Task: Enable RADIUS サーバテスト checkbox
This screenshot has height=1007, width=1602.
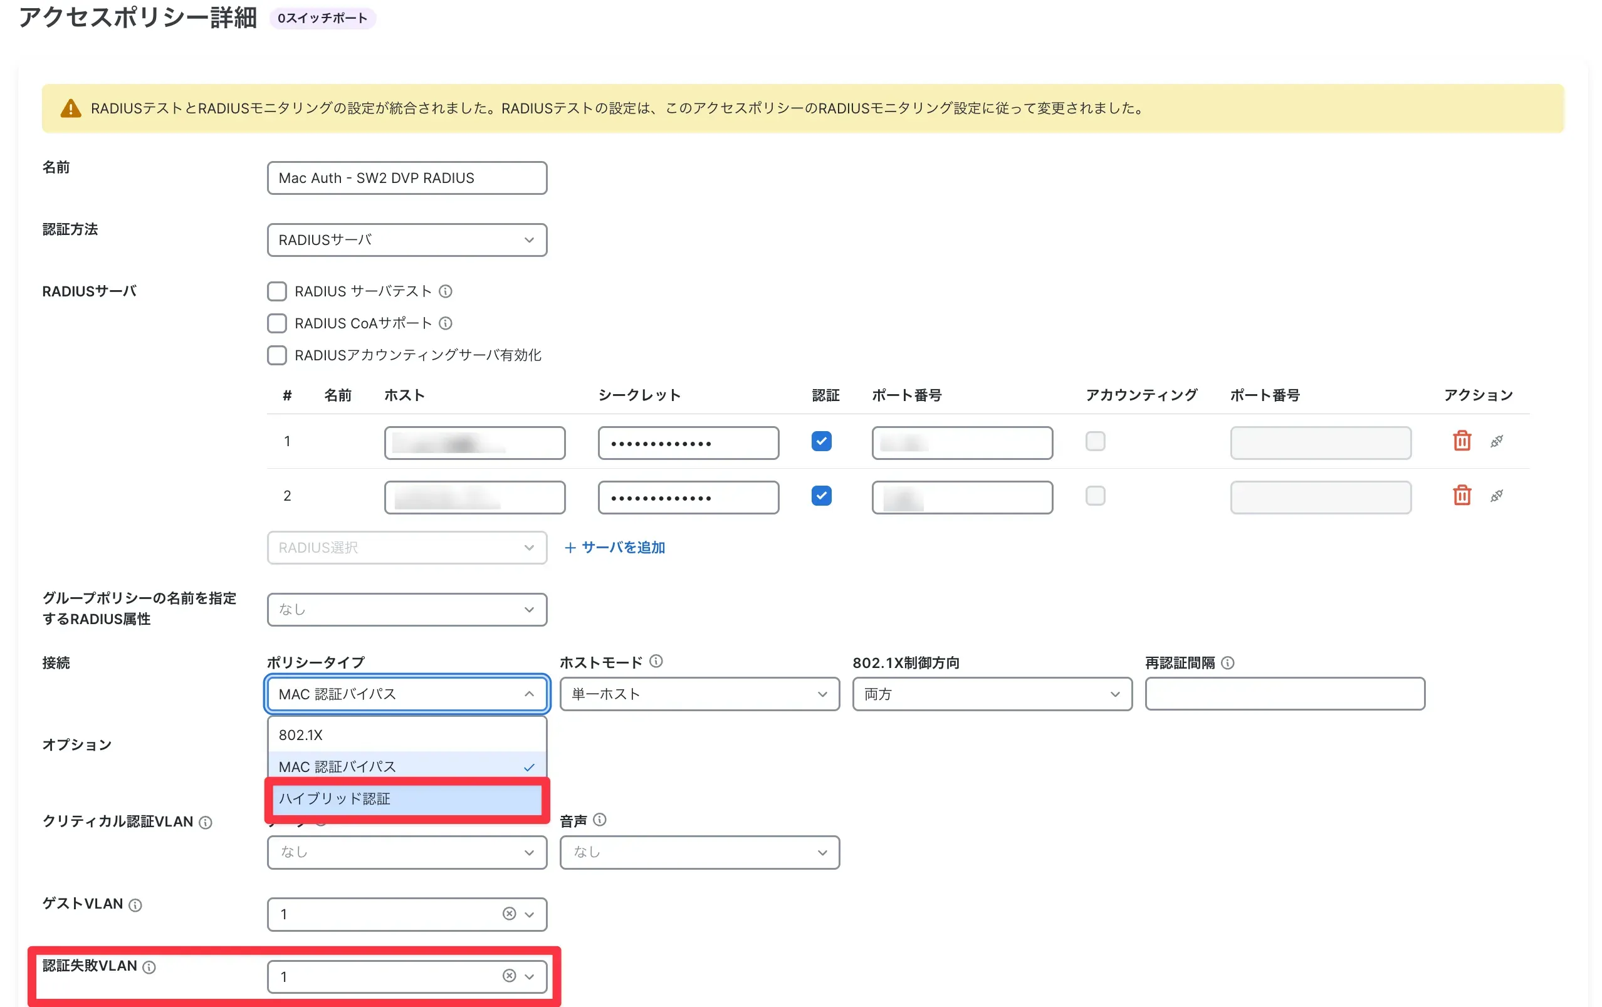Action: pos(277,291)
